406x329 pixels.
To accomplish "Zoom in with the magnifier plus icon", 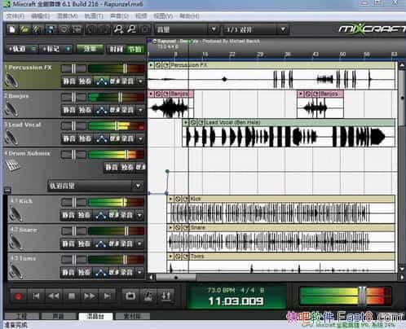I will click(x=118, y=29).
